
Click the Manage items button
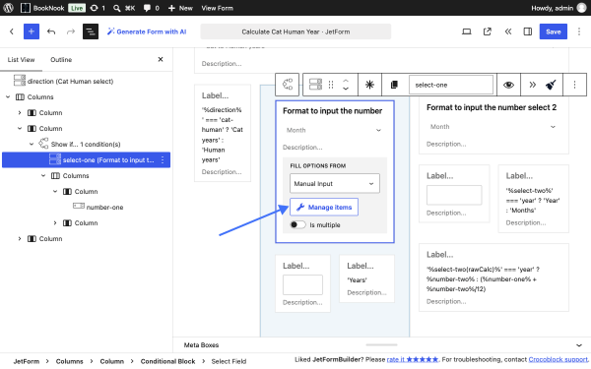(324, 207)
